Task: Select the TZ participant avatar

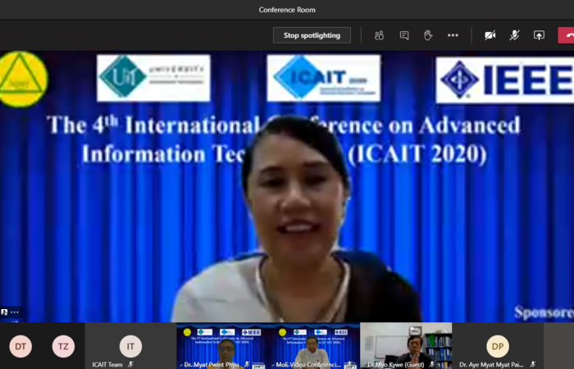Action: tap(63, 347)
